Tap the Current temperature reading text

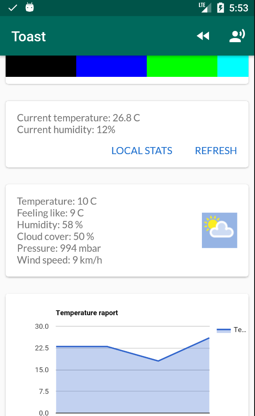[x=79, y=118]
